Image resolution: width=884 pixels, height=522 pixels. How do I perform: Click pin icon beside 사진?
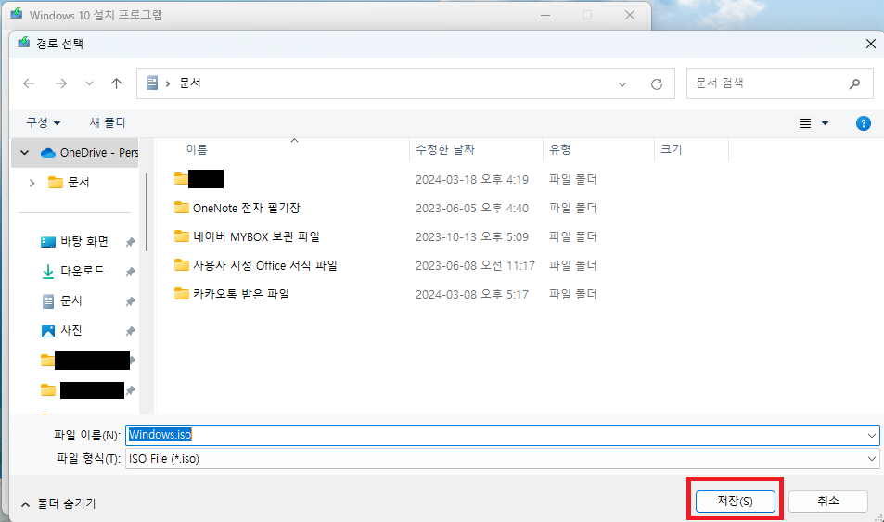(x=130, y=331)
